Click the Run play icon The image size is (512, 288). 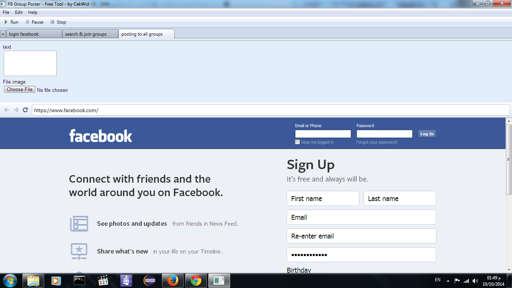point(6,22)
